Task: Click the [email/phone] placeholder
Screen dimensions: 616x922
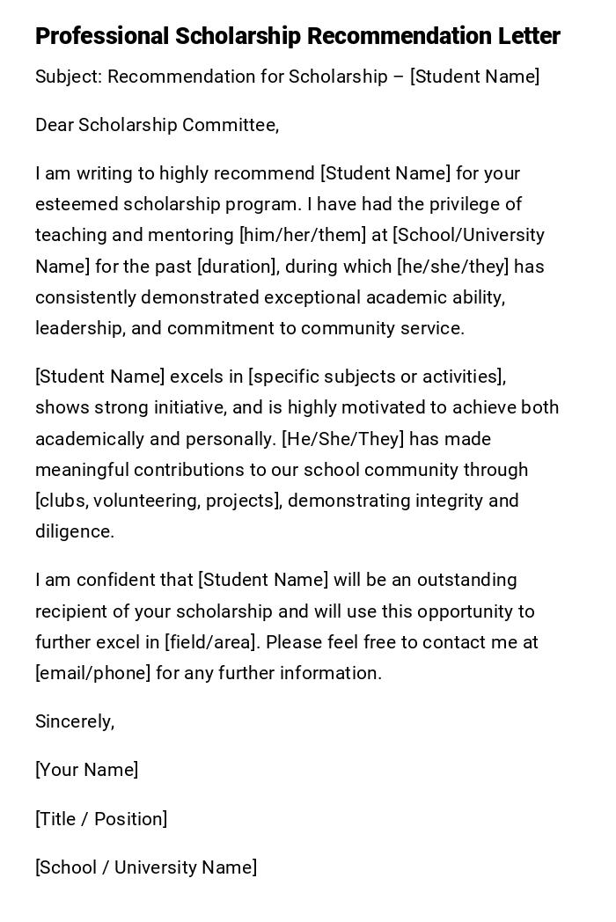Action: coord(93,673)
